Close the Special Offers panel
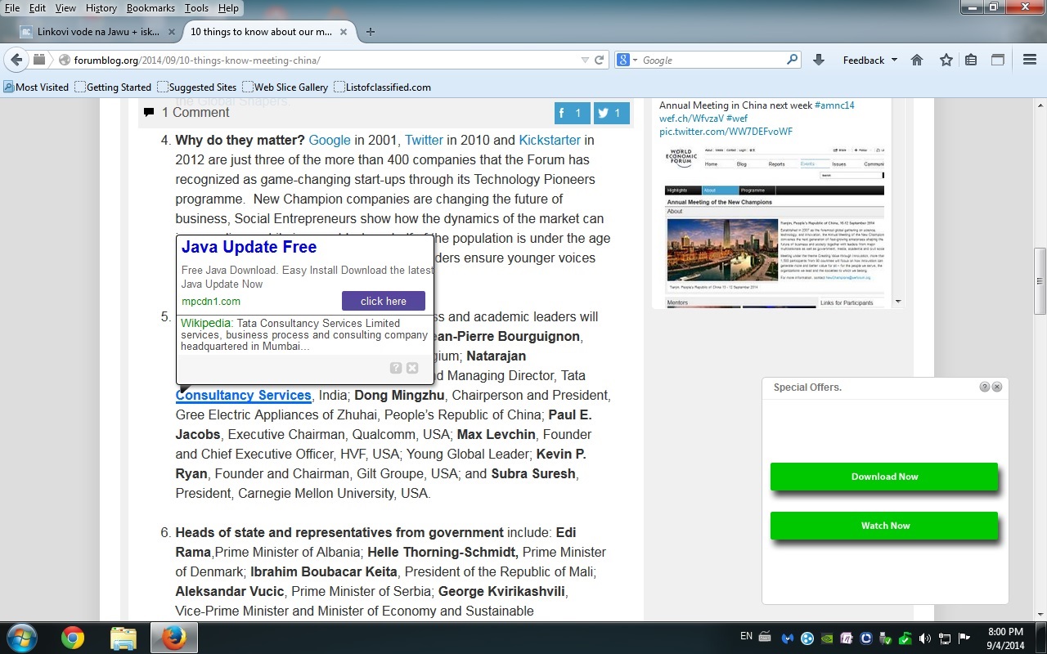The height and width of the screenshot is (654, 1047). [997, 387]
